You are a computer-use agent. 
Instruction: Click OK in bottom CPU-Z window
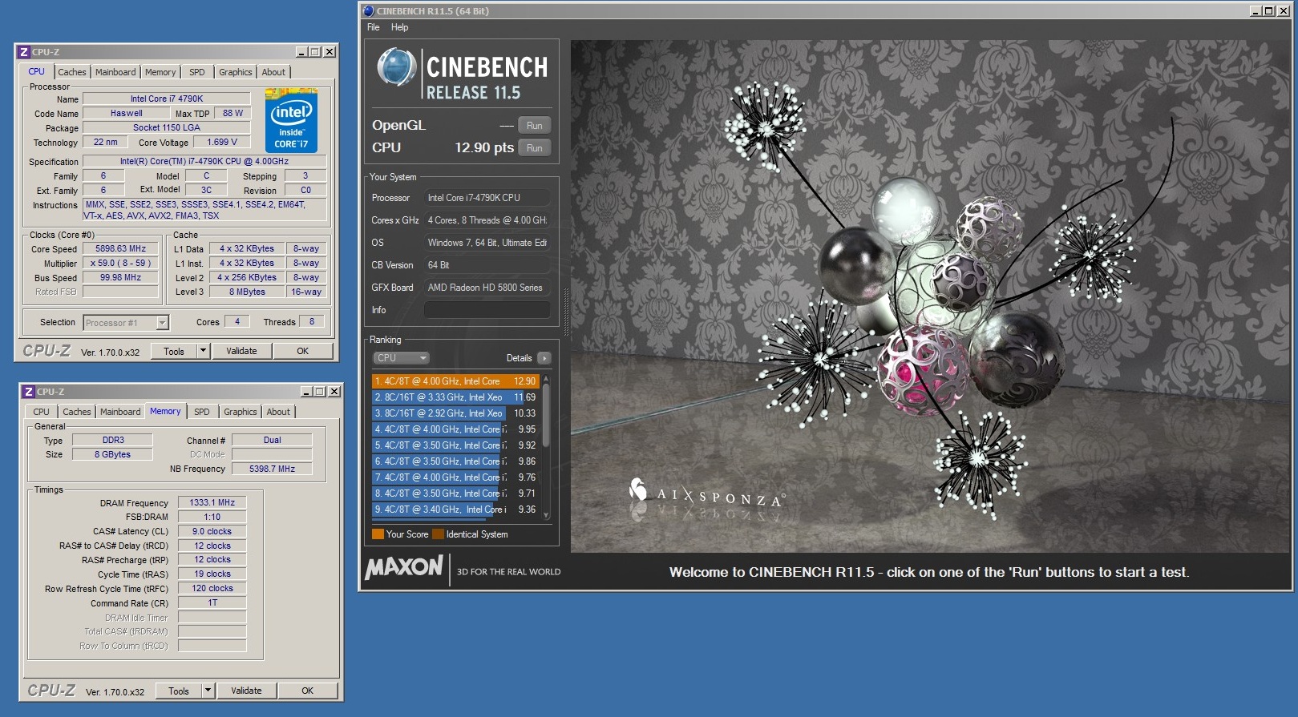pyautogui.click(x=307, y=691)
